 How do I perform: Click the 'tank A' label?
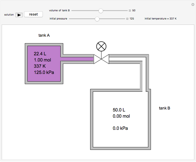(x=44, y=35)
